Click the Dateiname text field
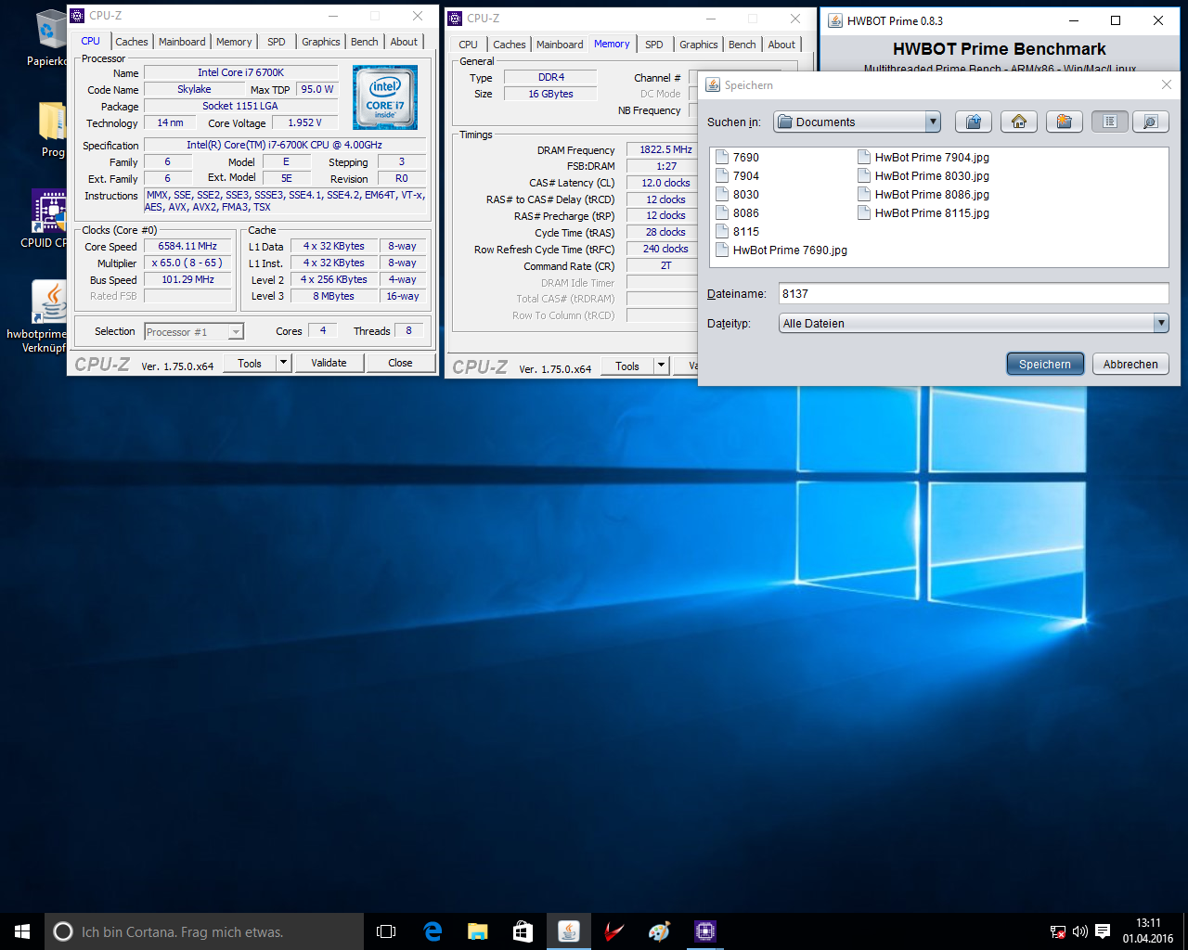1188x950 pixels. tap(974, 293)
